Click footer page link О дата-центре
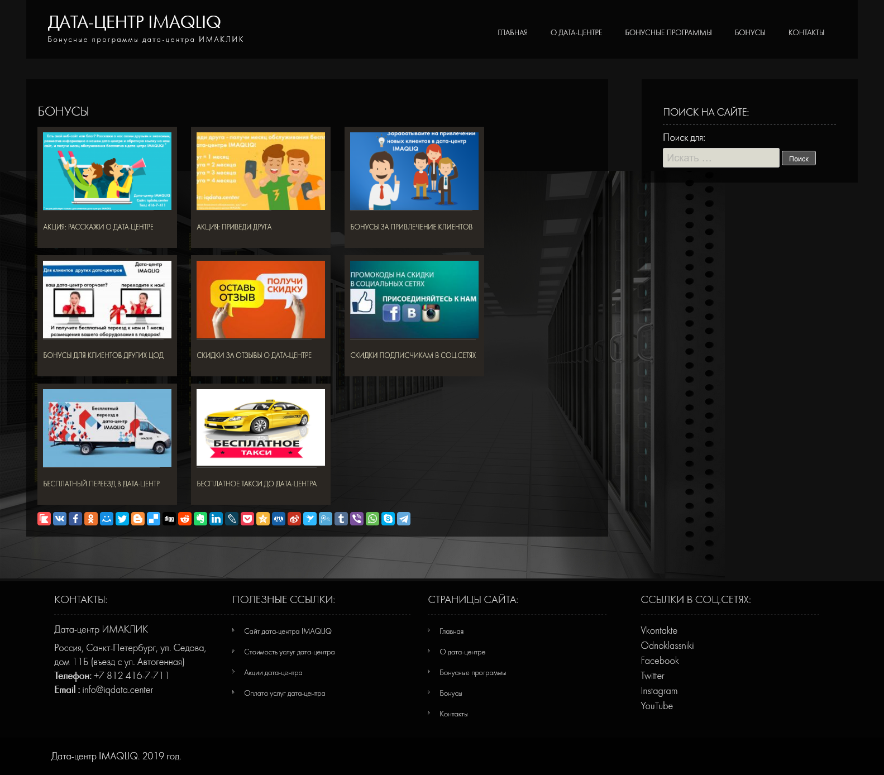This screenshot has width=884, height=775. pos(462,652)
